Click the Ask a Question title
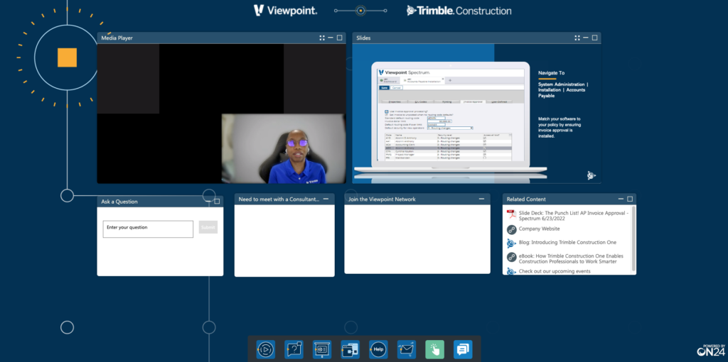Image resolution: width=728 pixels, height=362 pixels. [x=119, y=202]
